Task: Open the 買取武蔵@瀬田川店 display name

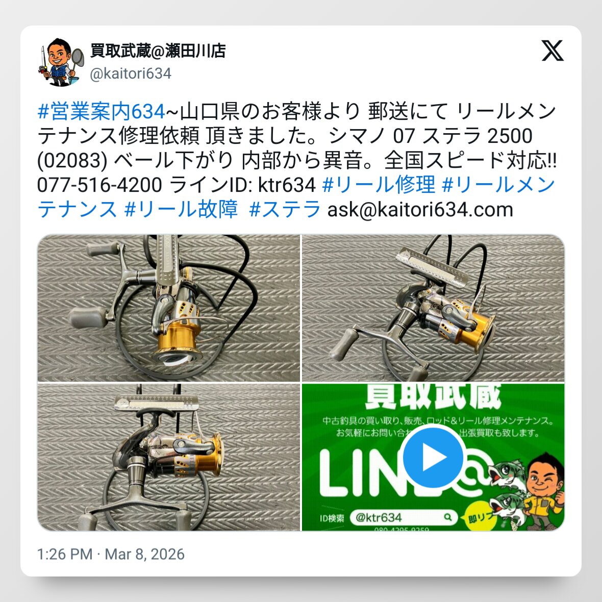Action: coord(158,51)
